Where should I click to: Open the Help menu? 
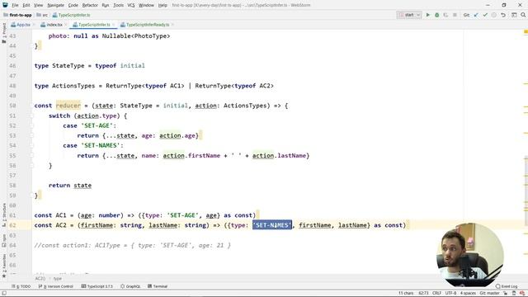(x=163, y=5)
